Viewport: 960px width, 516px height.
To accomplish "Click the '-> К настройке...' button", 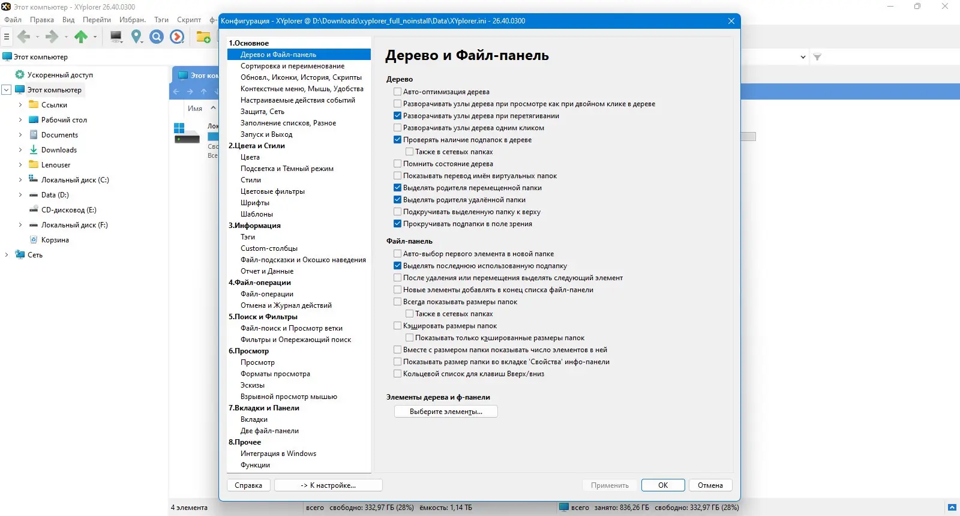I will [x=328, y=485].
